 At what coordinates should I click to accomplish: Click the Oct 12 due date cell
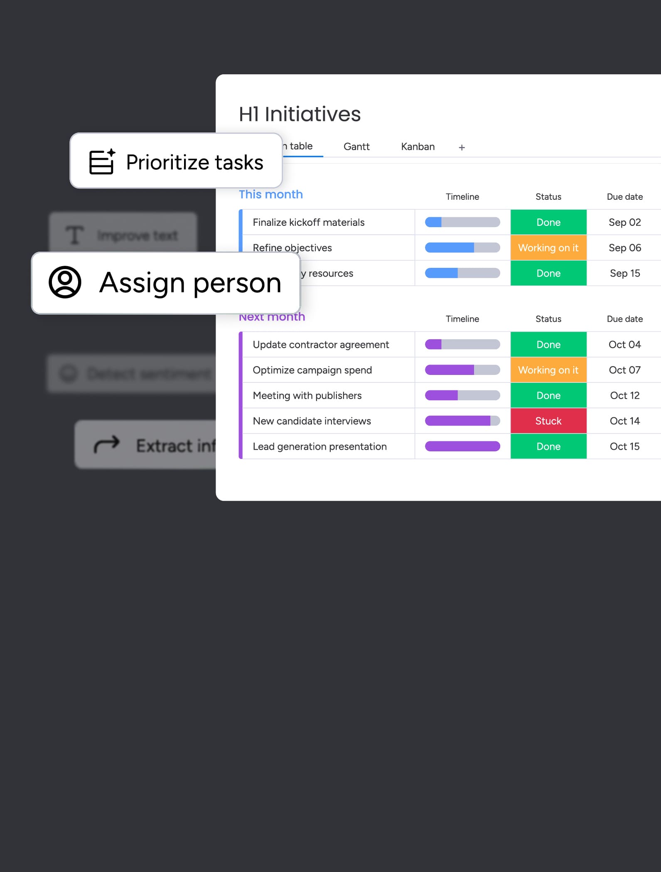[x=624, y=396]
